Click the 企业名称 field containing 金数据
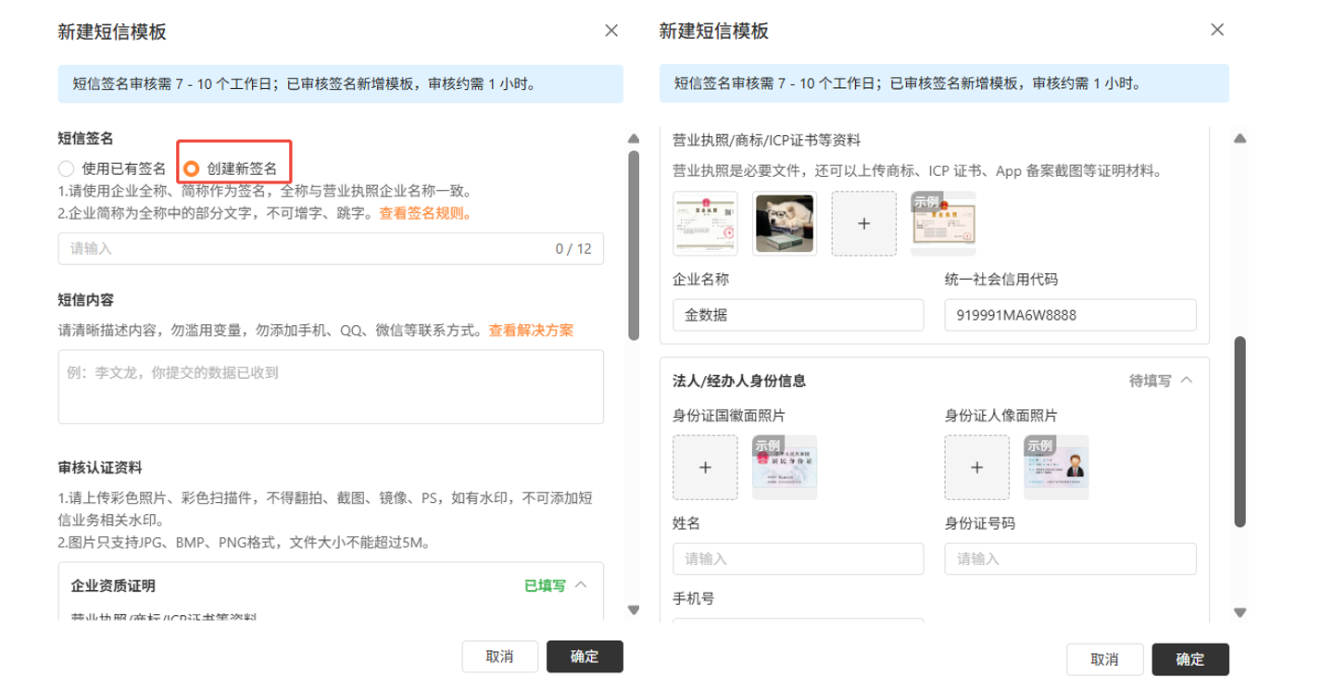 point(799,315)
